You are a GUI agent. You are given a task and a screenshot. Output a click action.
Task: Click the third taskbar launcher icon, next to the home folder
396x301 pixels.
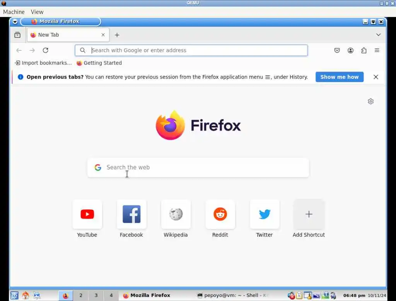coord(37,295)
